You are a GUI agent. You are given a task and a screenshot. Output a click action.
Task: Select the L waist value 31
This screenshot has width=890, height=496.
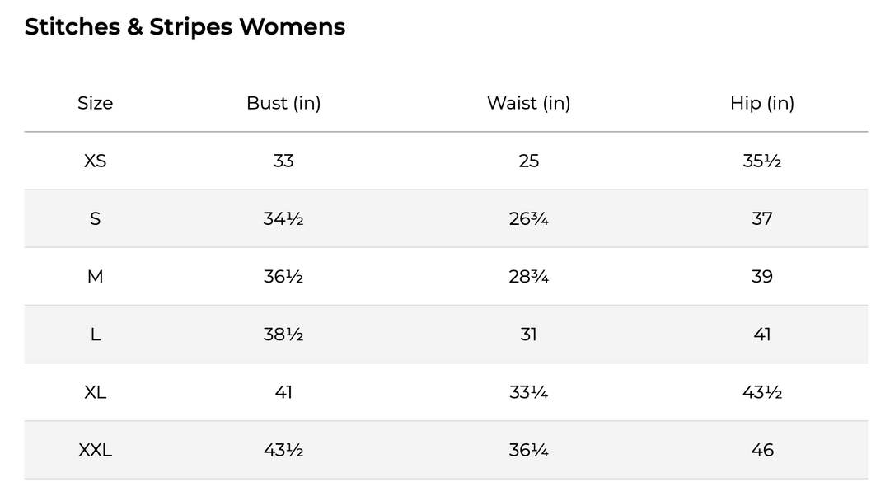[528, 335]
